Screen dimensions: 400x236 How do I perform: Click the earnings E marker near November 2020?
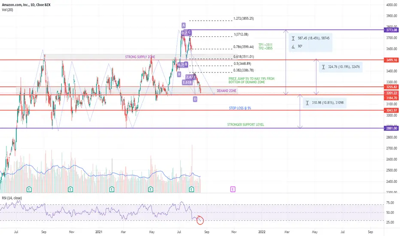(70, 189)
